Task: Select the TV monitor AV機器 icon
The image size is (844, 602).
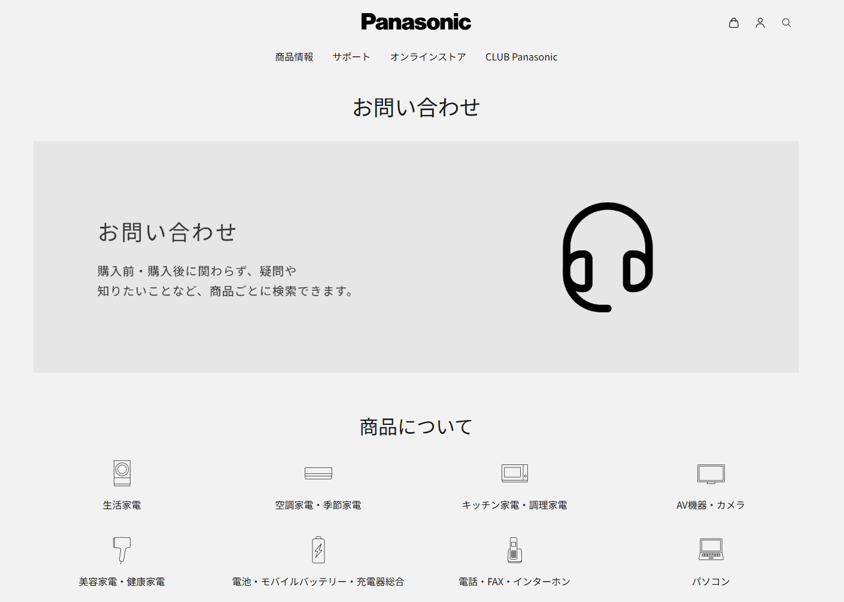Action: pyautogui.click(x=711, y=474)
